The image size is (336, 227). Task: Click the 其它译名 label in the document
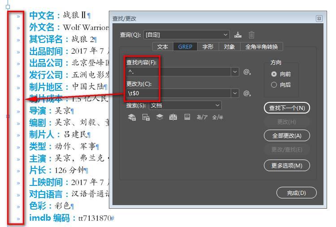46,39
